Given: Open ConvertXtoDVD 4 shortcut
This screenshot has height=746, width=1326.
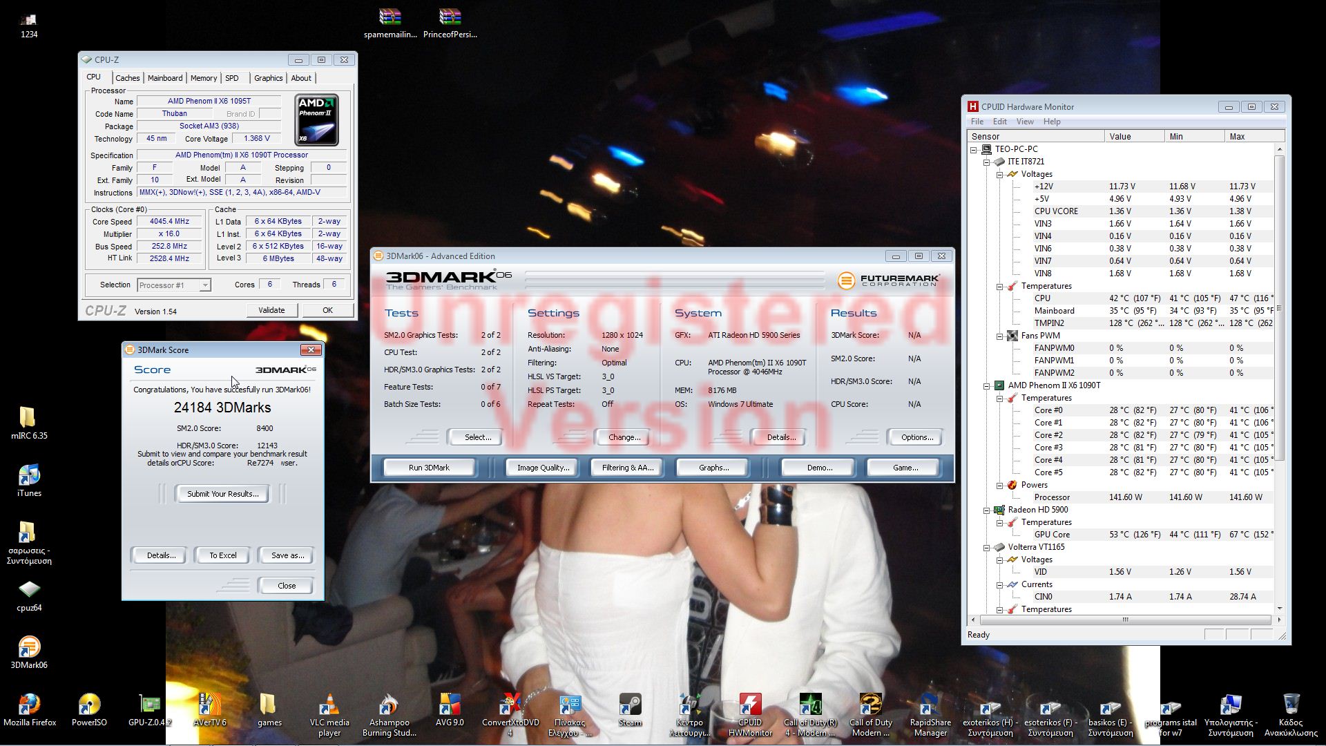Looking at the screenshot, I should coord(510,715).
